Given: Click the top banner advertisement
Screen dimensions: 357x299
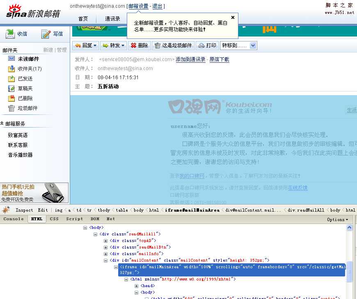Looking at the screenshot, I should click(215, 32).
